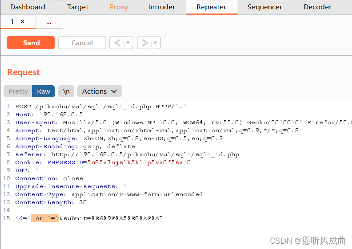
Task: Click the submit parameter encoded value
Action: coord(127,218)
